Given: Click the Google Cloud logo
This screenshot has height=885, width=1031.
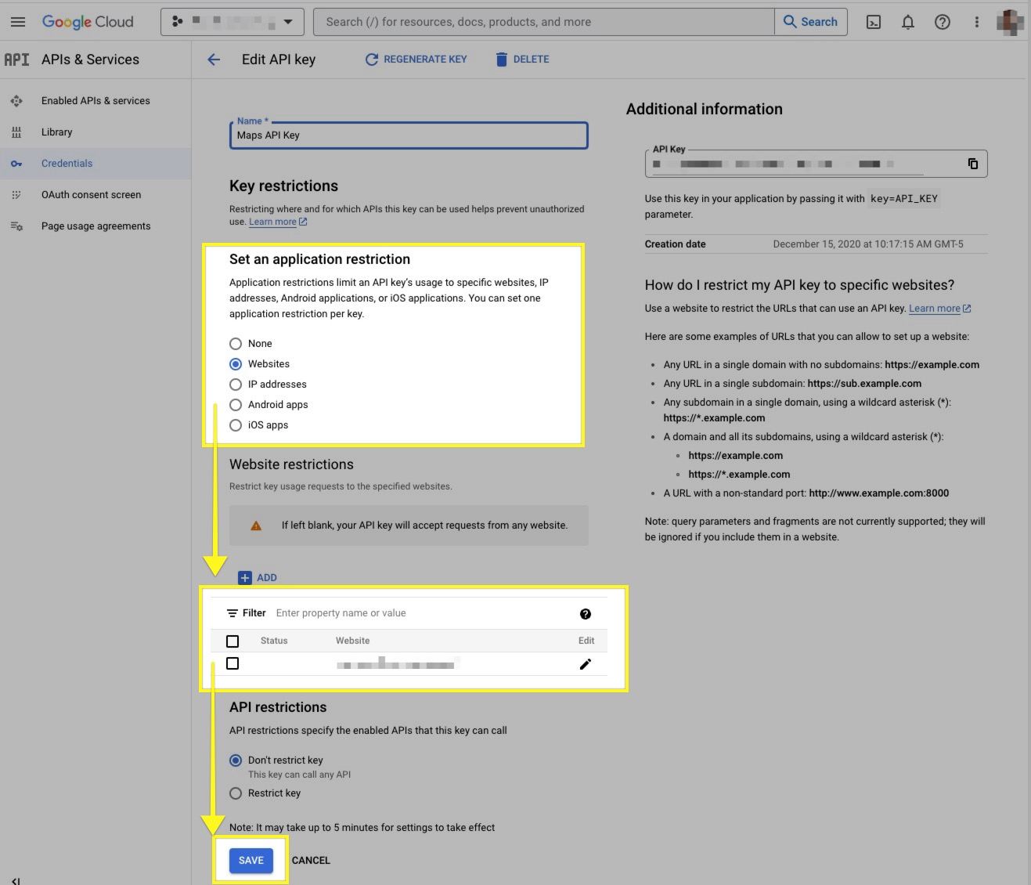Looking at the screenshot, I should click(x=88, y=22).
